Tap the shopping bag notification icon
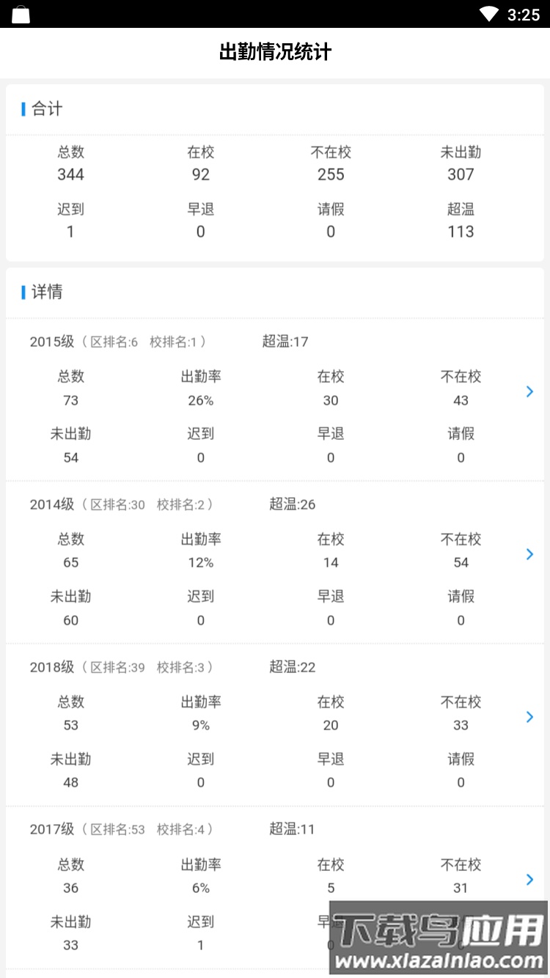550x978 pixels. 21,14
